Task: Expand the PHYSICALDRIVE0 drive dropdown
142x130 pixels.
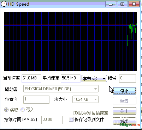Action: (61, 89)
